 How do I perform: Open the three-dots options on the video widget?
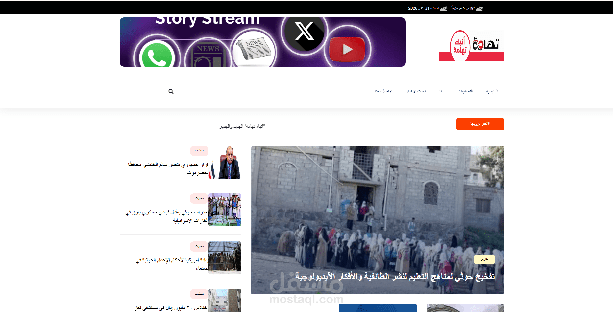tap(441, 305)
